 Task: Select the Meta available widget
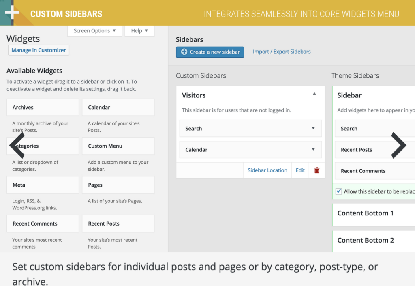43,185
